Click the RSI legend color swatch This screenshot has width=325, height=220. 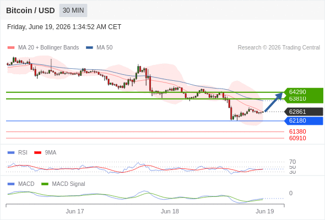(11, 153)
